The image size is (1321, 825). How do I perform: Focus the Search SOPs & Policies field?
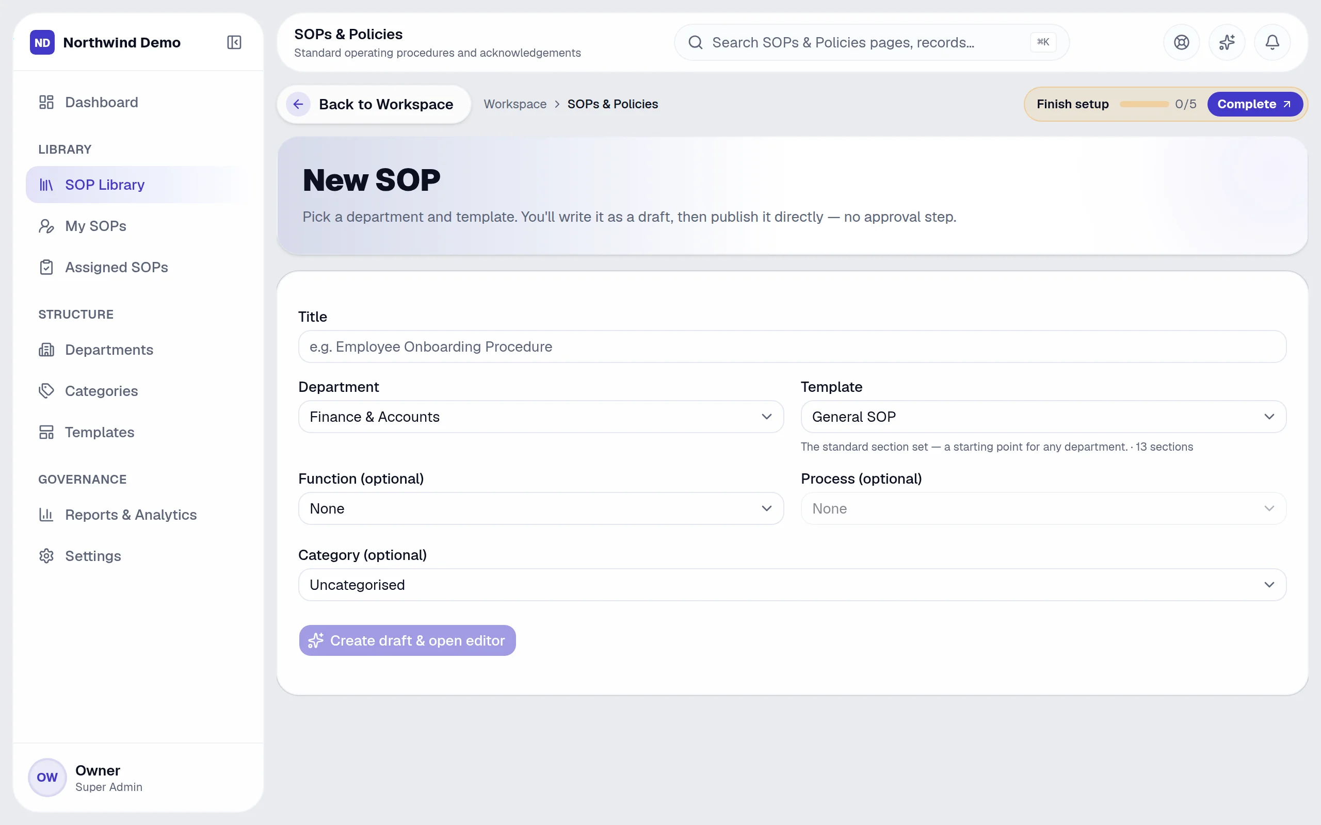pos(871,43)
